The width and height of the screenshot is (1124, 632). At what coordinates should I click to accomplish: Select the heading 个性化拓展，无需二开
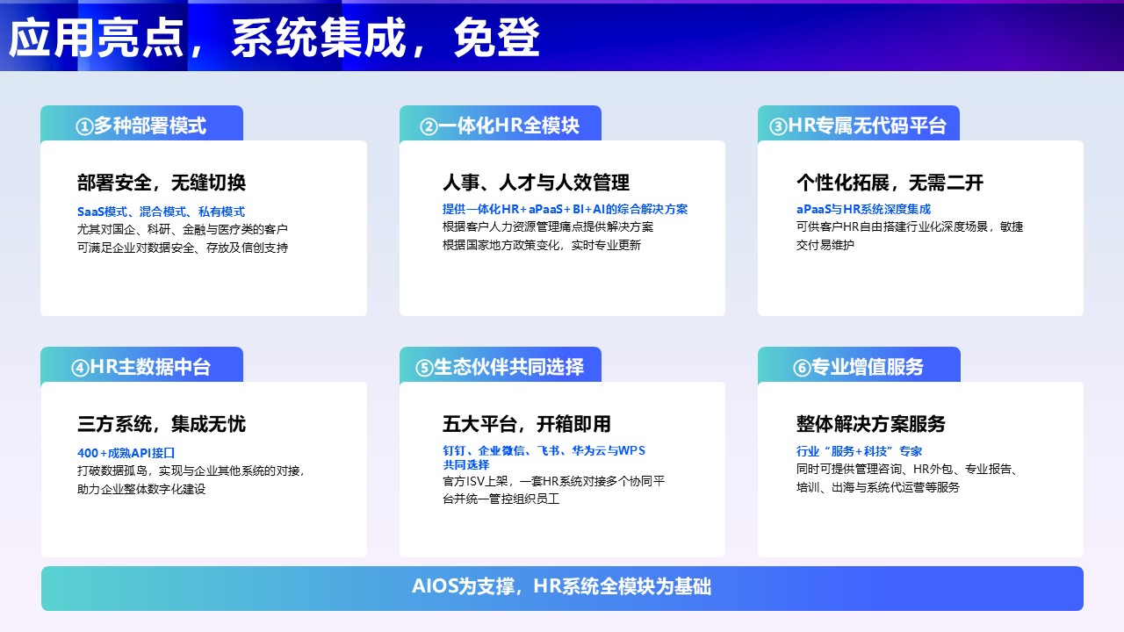pos(890,183)
